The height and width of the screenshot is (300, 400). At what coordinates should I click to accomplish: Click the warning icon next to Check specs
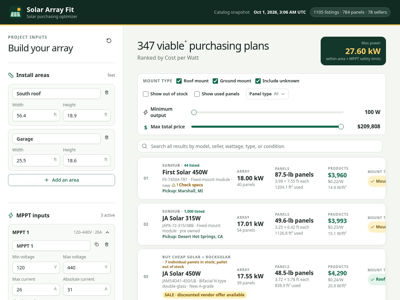(174, 185)
